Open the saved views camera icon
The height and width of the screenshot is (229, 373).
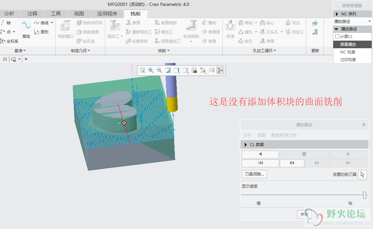[194, 71]
